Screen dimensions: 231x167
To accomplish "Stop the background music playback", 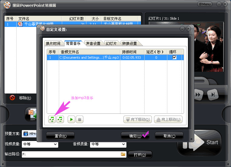I will [x=79, y=119].
